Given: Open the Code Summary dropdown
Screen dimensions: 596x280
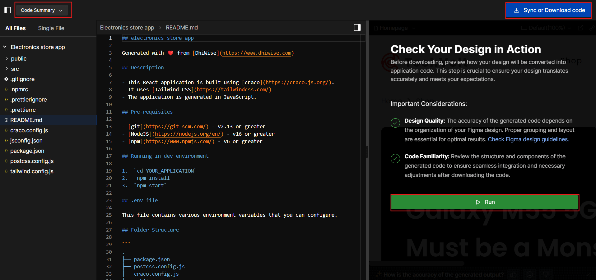Looking at the screenshot, I should (x=41, y=10).
